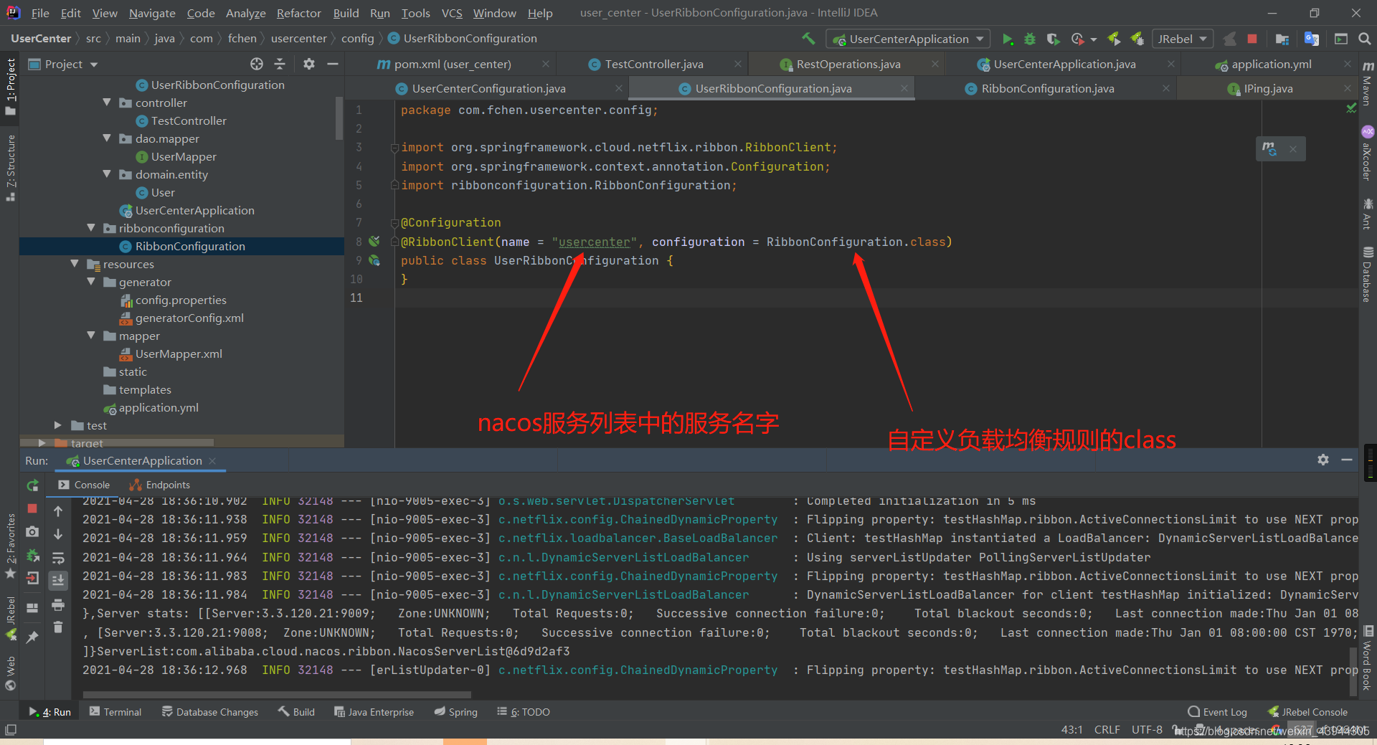Switch to the RibbonConfiguration.java tab

coord(1047,88)
